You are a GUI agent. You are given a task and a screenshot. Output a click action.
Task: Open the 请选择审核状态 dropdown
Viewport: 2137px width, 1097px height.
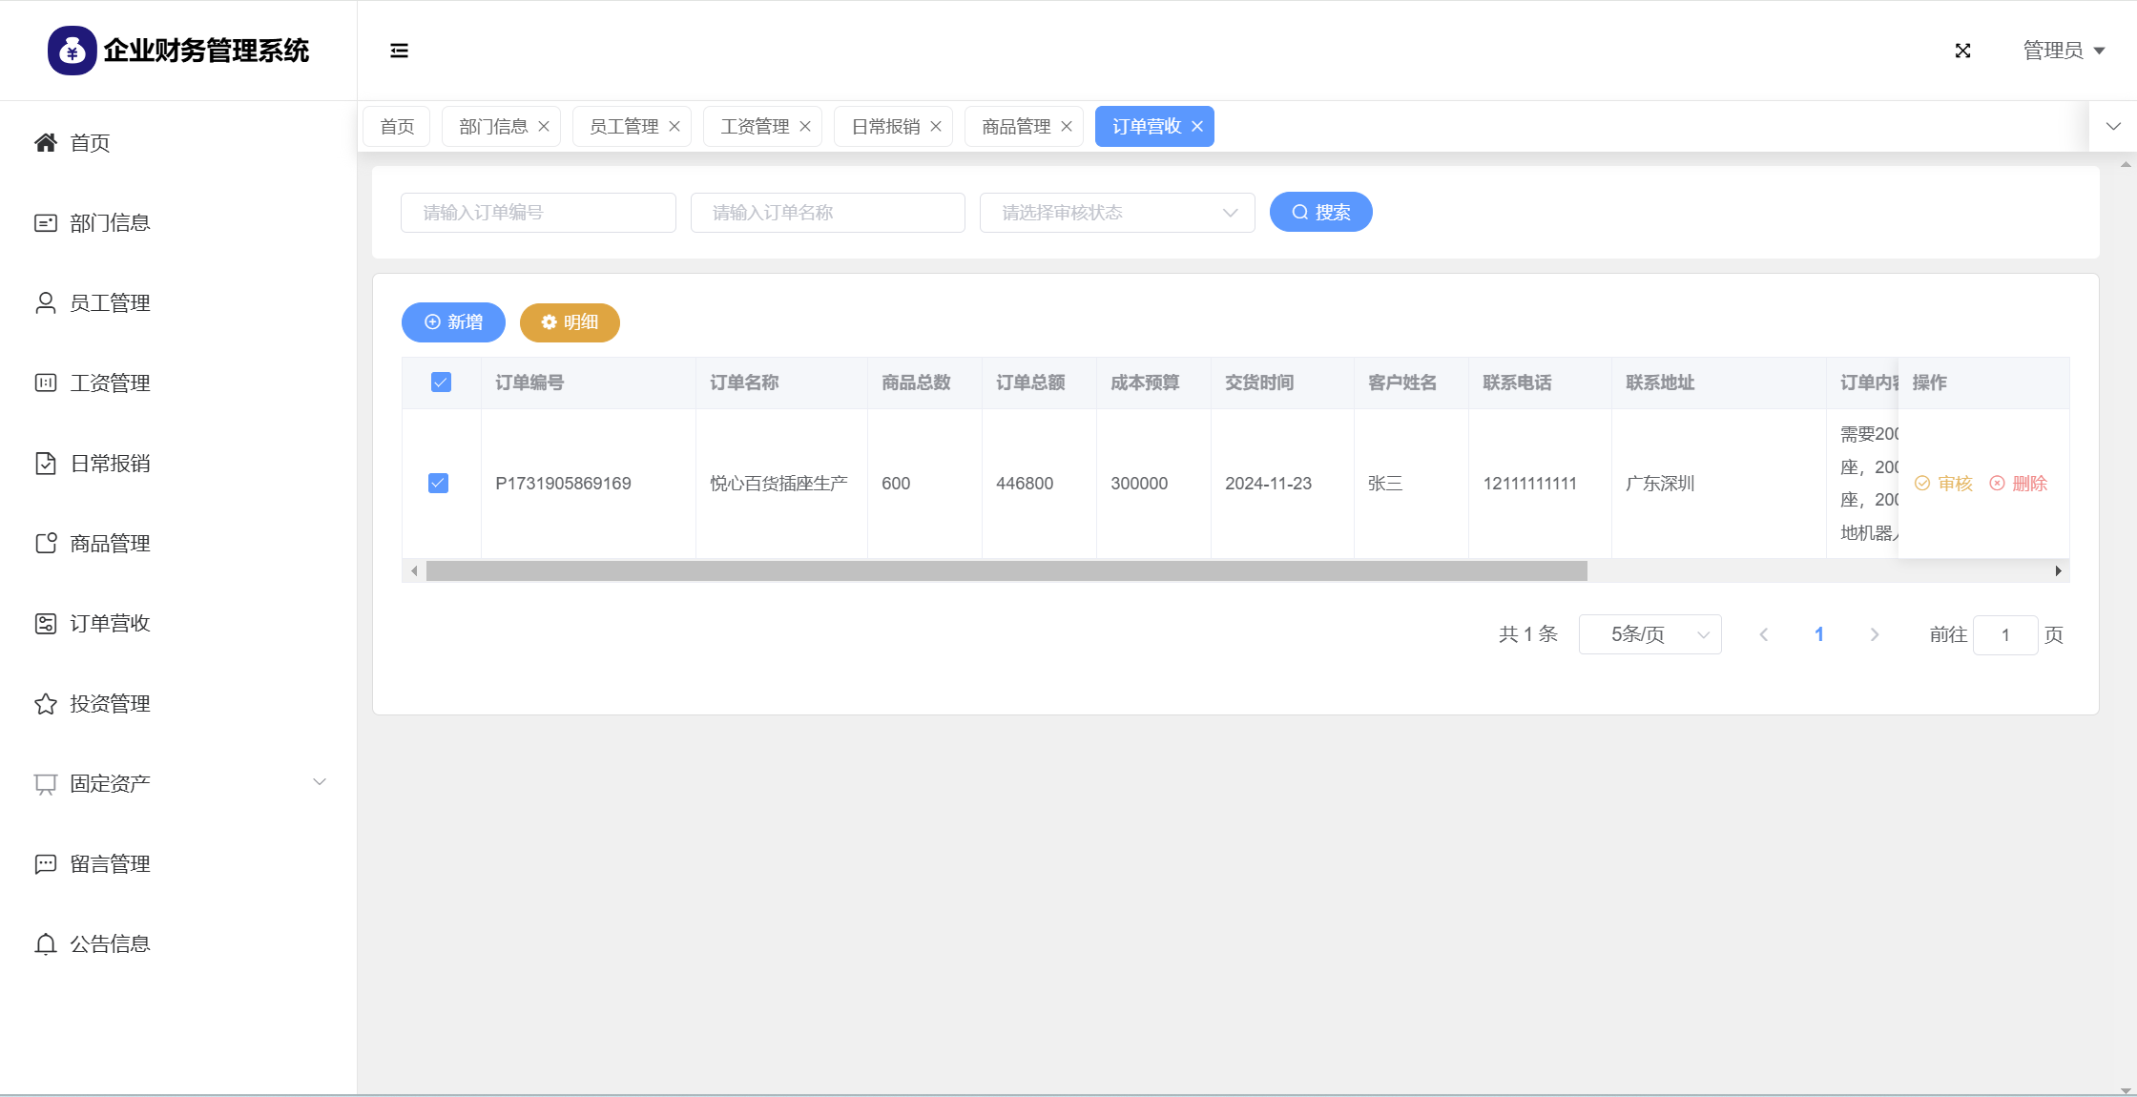pos(1116,213)
